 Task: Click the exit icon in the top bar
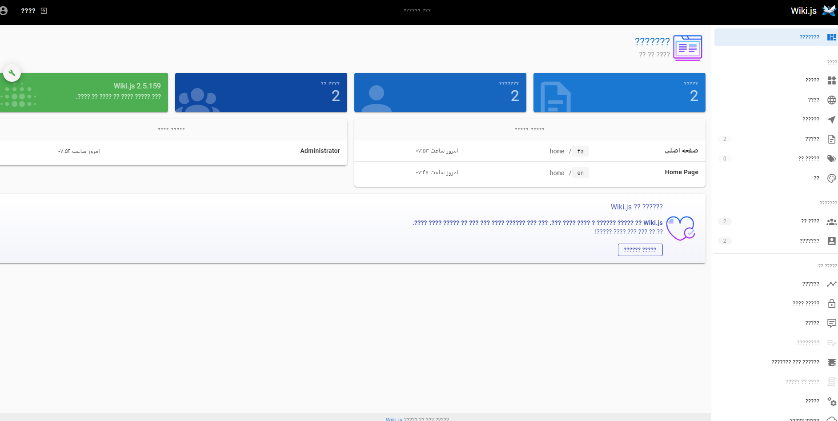click(44, 11)
